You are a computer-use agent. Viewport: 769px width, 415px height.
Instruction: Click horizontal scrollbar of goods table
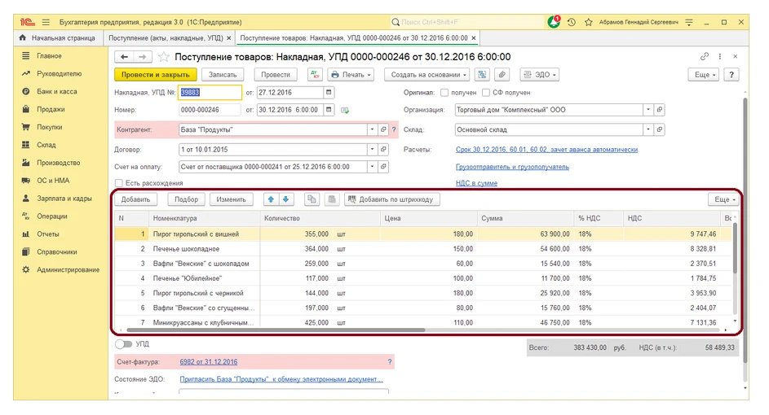point(276,330)
